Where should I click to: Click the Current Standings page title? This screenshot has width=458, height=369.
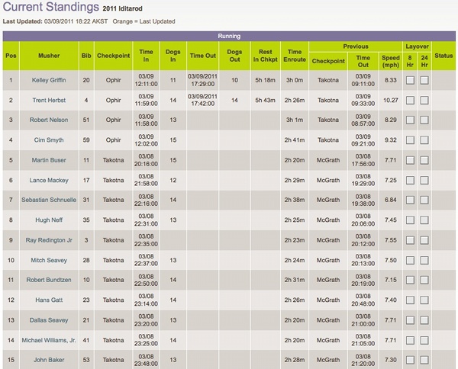(51, 7)
